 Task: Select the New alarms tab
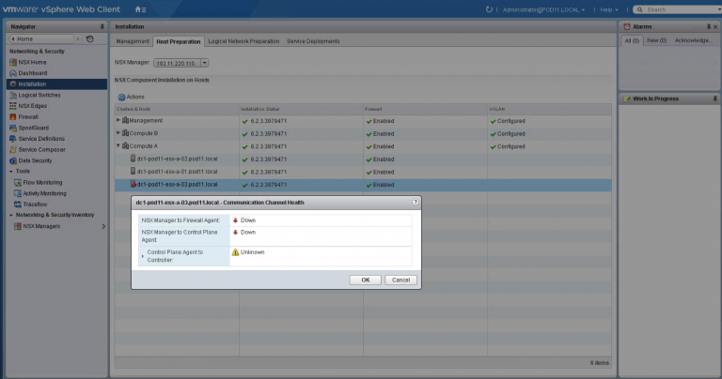click(657, 41)
